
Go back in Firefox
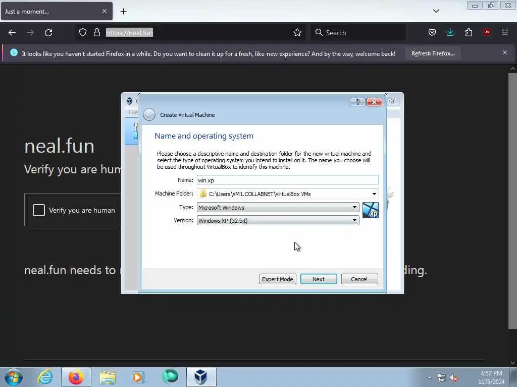[12, 33]
